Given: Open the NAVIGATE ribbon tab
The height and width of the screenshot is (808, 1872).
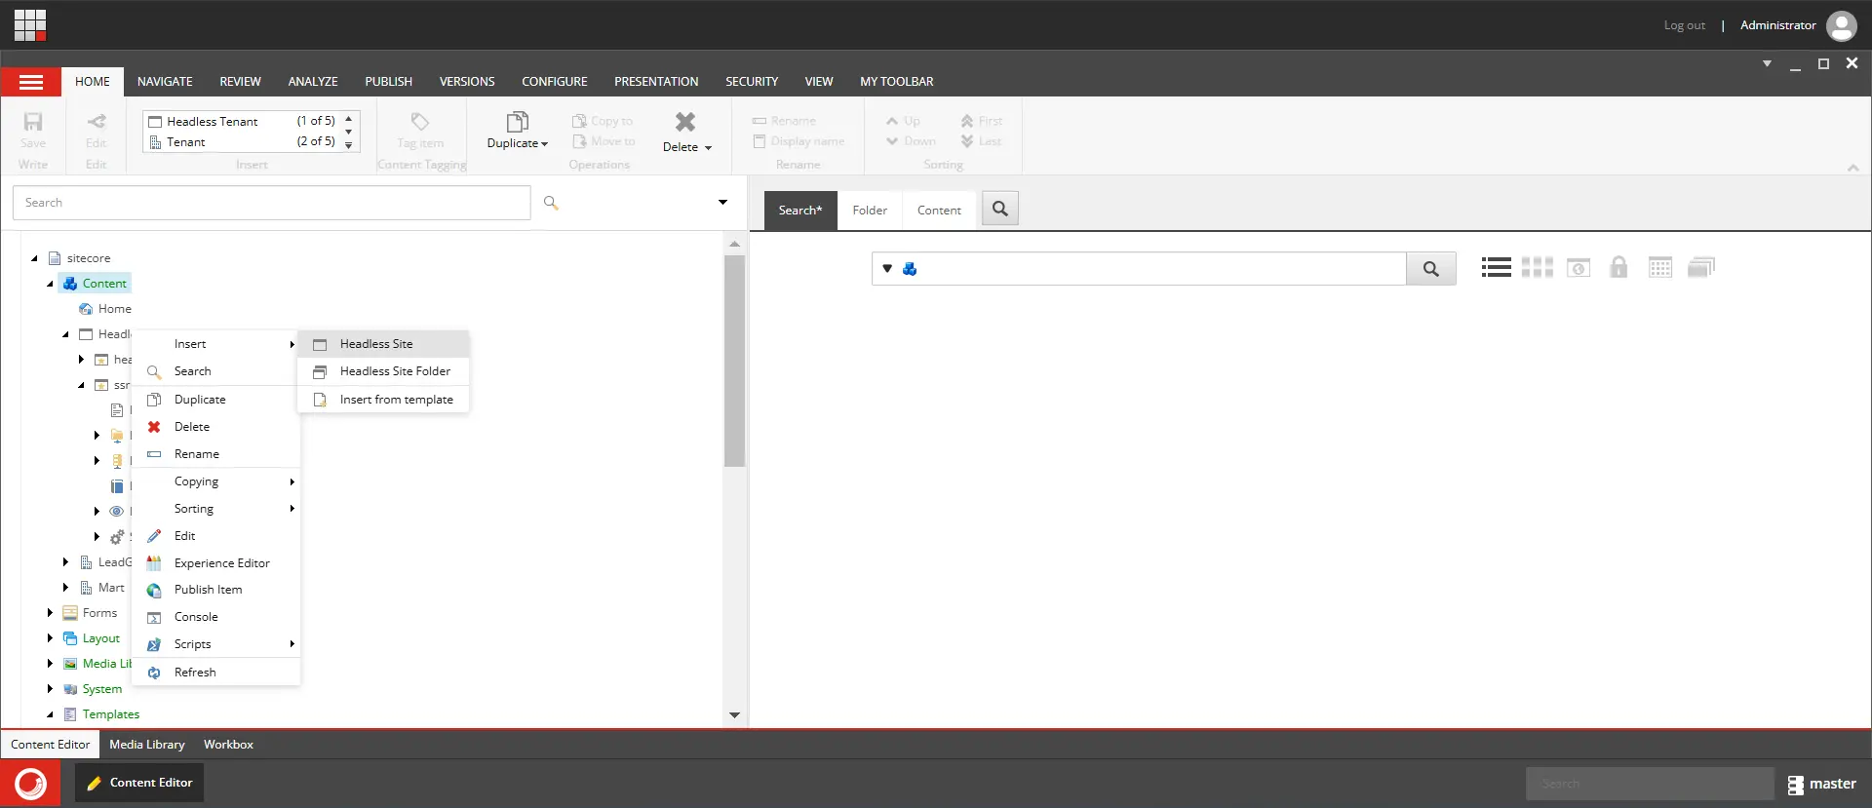Looking at the screenshot, I should click(x=165, y=82).
